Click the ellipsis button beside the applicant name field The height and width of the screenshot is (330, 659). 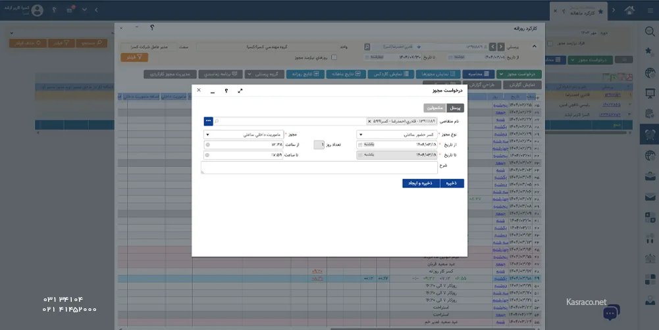[x=208, y=122]
